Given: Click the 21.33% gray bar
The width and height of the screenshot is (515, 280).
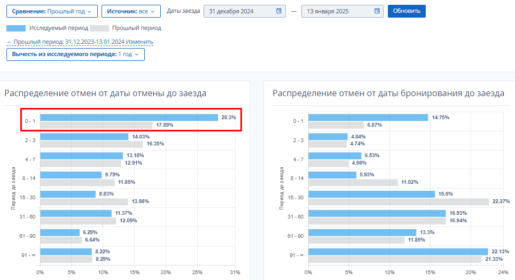Looking at the screenshot, I should [395, 259].
